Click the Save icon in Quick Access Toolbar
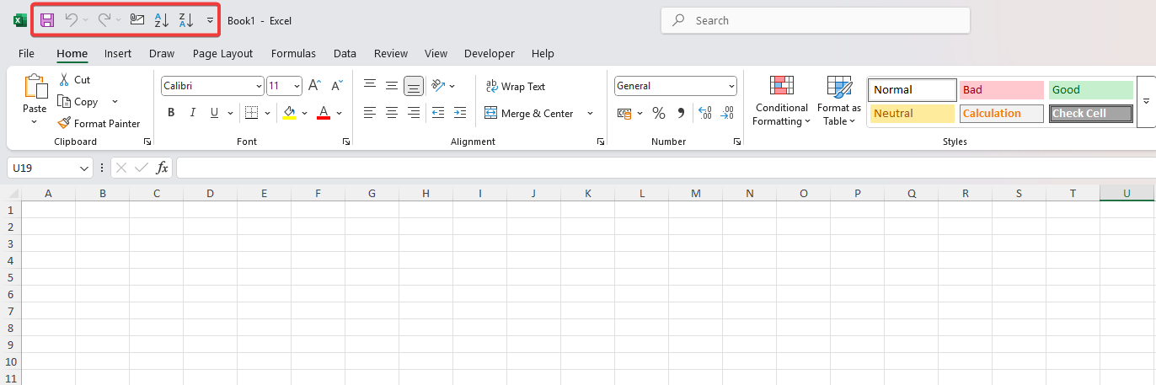1156x385 pixels. [x=47, y=20]
